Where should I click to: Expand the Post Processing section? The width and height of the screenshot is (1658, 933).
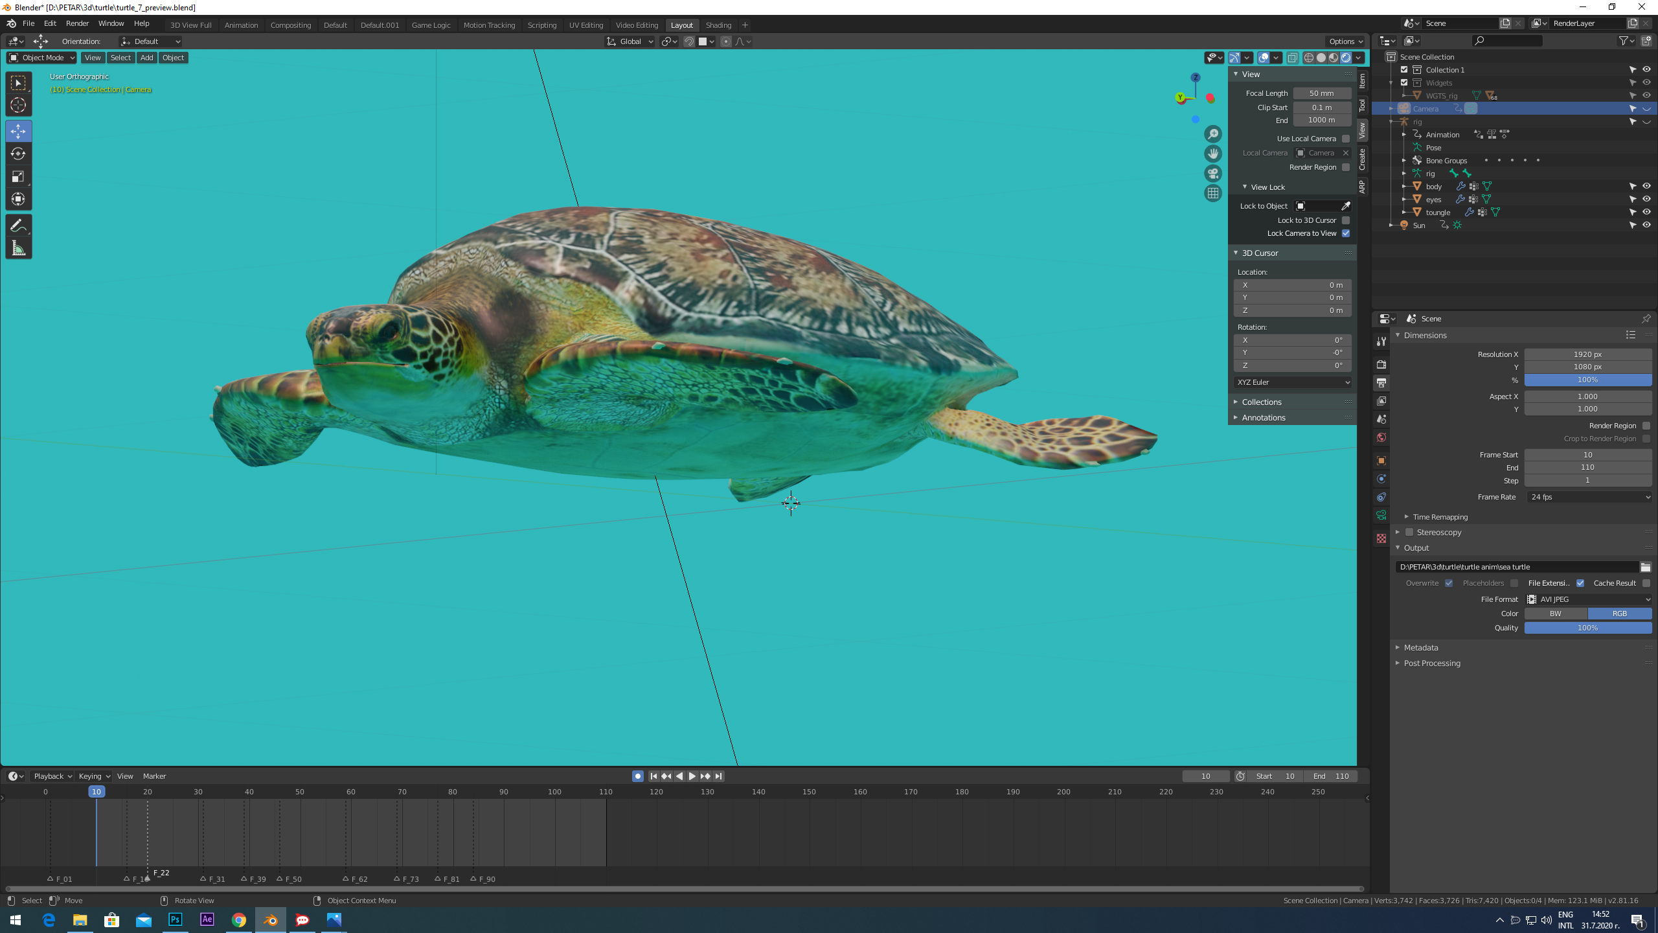point(1431,663)
